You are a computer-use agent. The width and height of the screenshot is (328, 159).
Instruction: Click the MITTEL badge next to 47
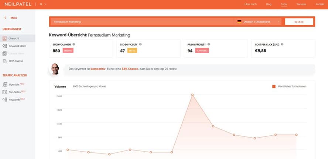(132, 51)
